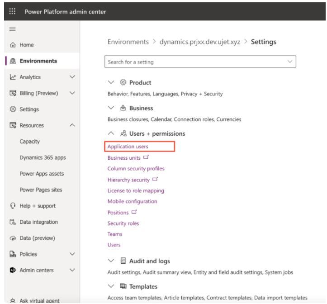Open the Search for a setting dropdown arrow
The height and width of the screenshot is (304, 327).
click(290, 62)
